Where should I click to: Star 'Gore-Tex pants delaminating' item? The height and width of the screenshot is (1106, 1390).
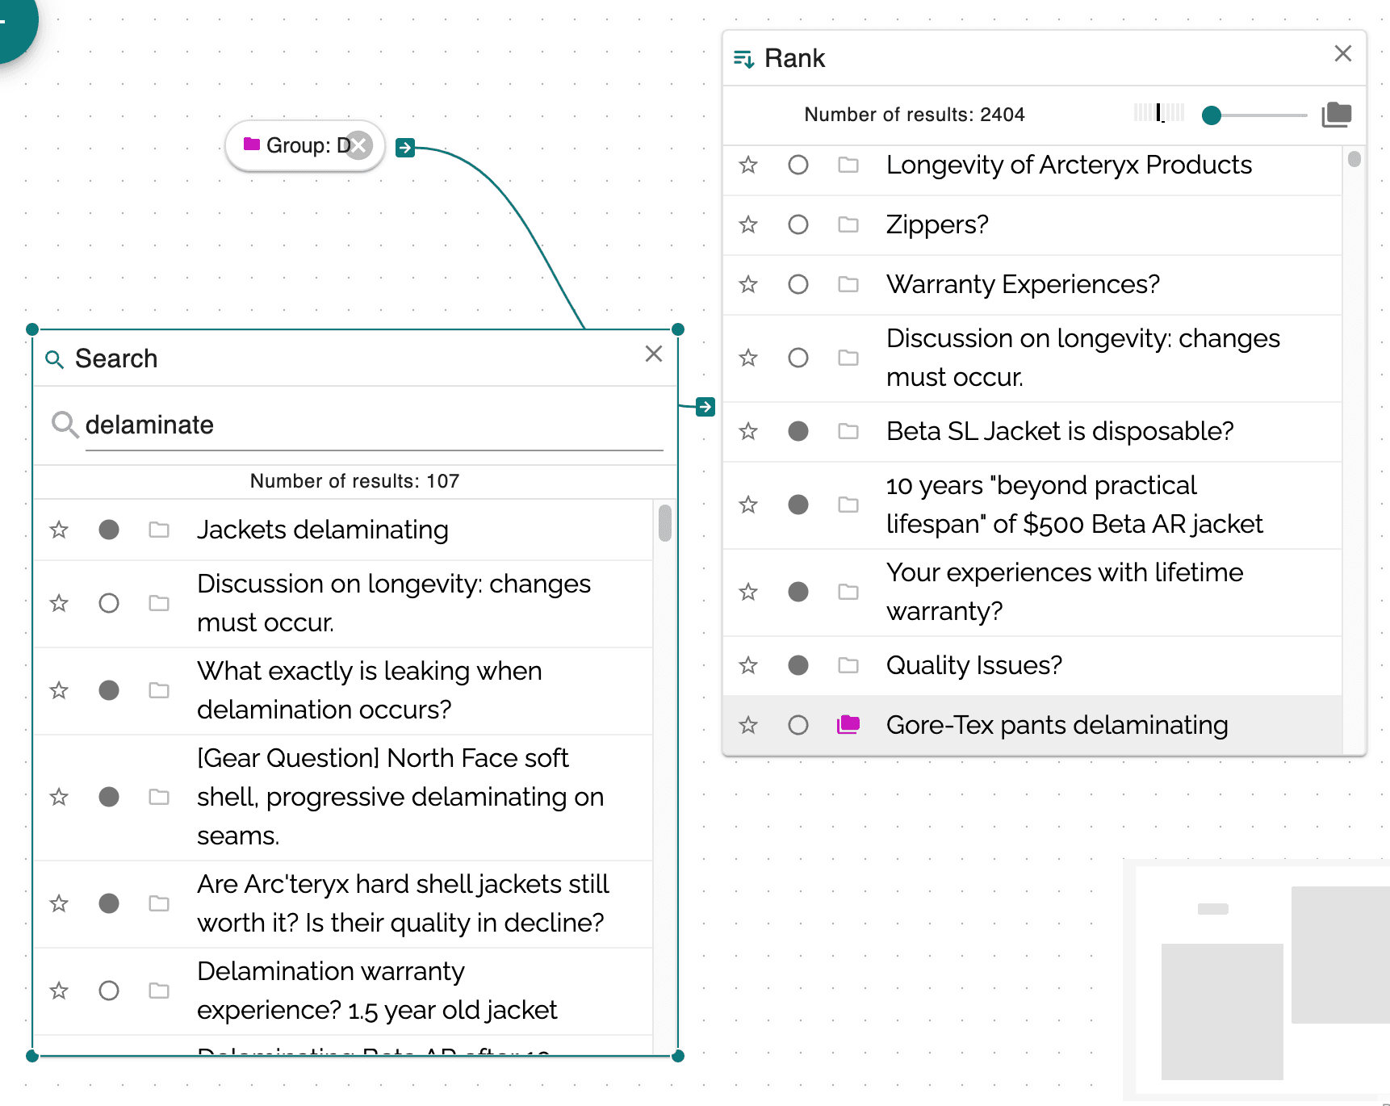point(748,726)
